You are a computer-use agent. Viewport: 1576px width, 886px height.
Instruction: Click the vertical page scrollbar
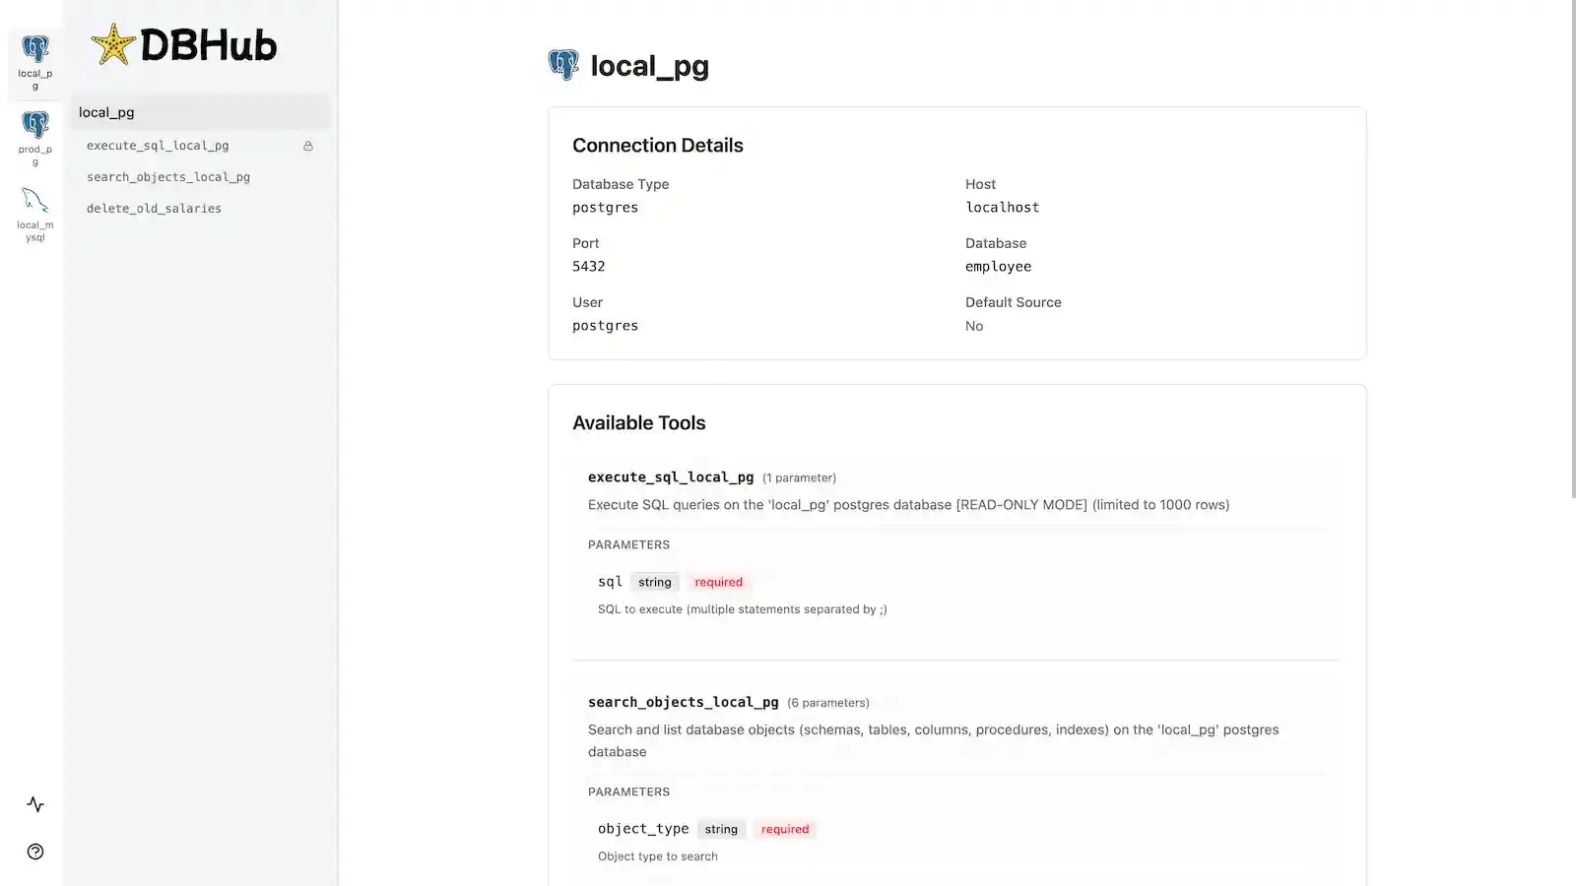click(1570, 246)
